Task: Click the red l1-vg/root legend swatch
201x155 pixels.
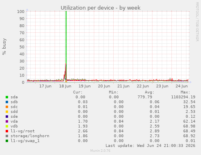Action: pyautogui.click(x=7, y=131)
